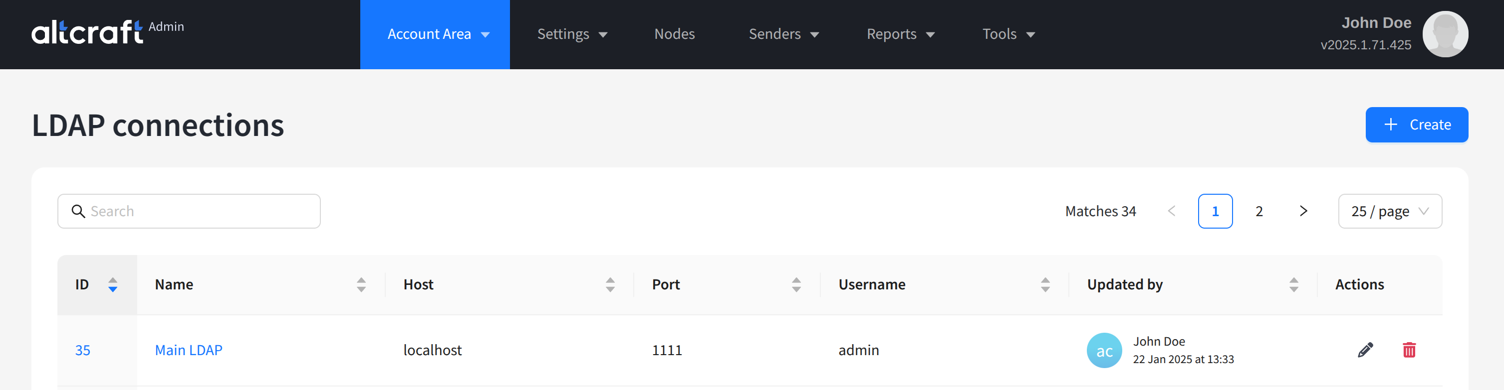This screenshot has height=390, width=1504.
Task: Sort connections by Port column arrows
Action: pyautogui.click(x=796, y=284)
